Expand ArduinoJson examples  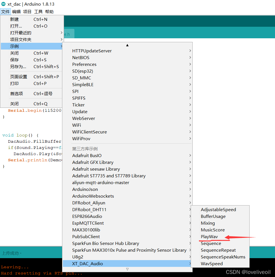[127, 189]
